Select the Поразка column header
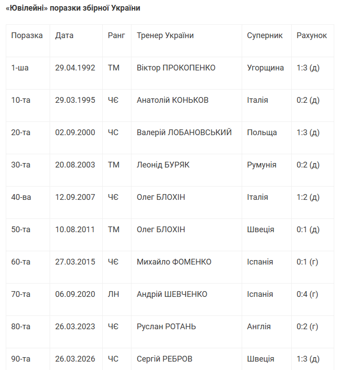This screenshot has height=370, width=339. [x=27, y=35]
